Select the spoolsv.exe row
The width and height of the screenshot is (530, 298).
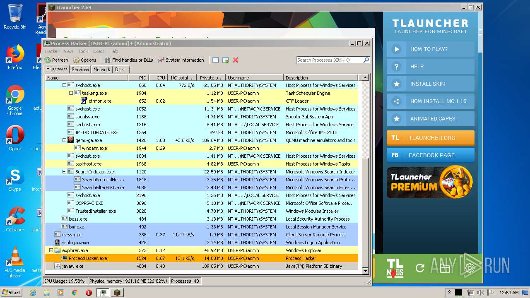(202, 117)
